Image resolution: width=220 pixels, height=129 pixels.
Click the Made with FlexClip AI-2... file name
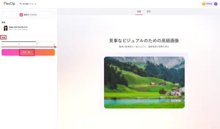pyautogui.click(x=19, y=27)
